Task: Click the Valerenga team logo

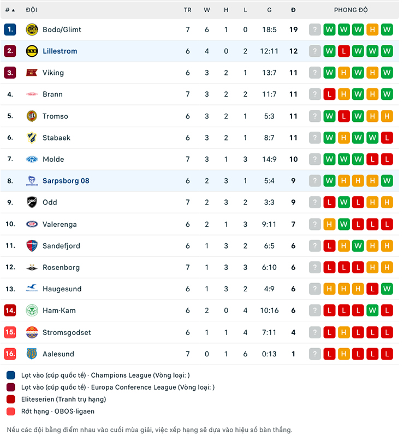Action: tap(32, 224)
